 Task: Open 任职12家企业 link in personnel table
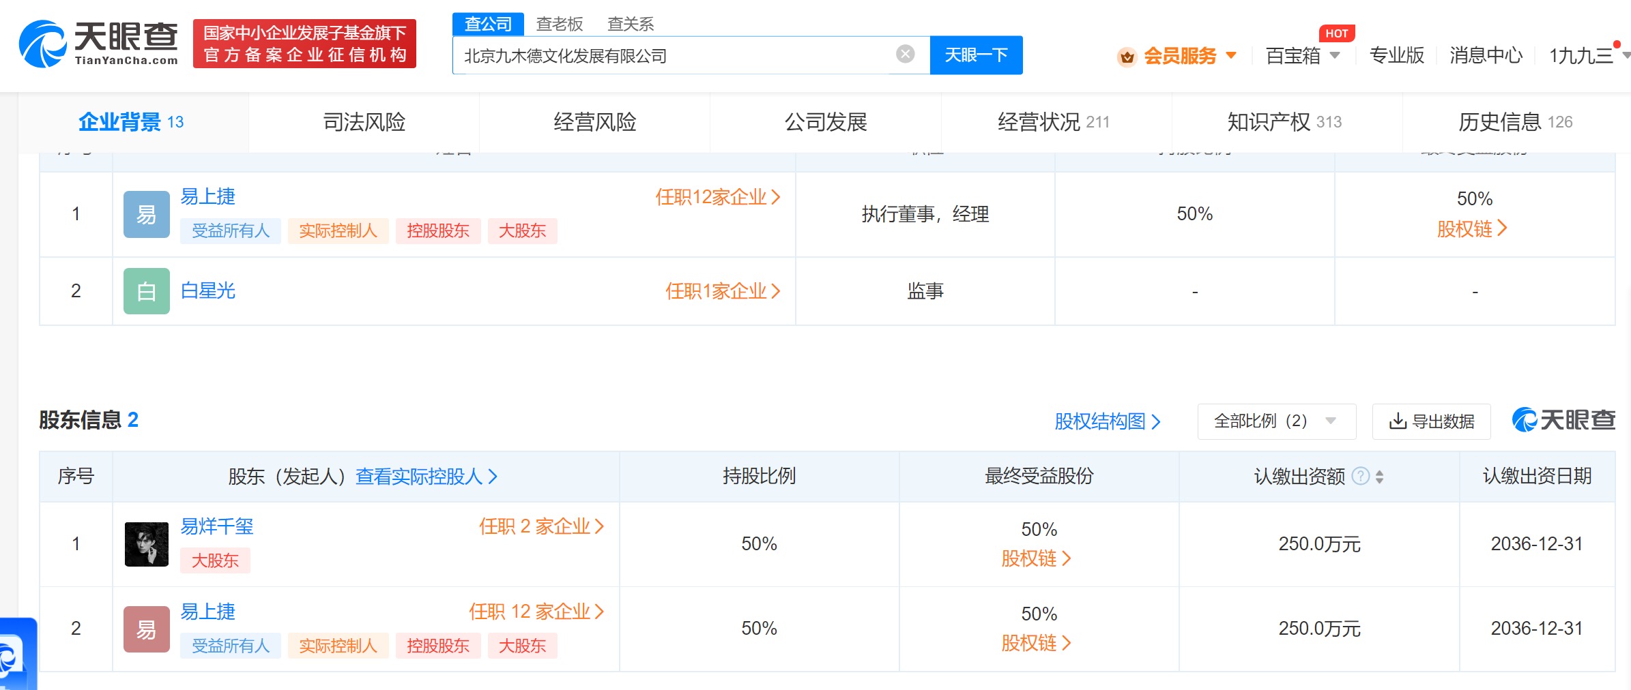[x=718, y=197]
